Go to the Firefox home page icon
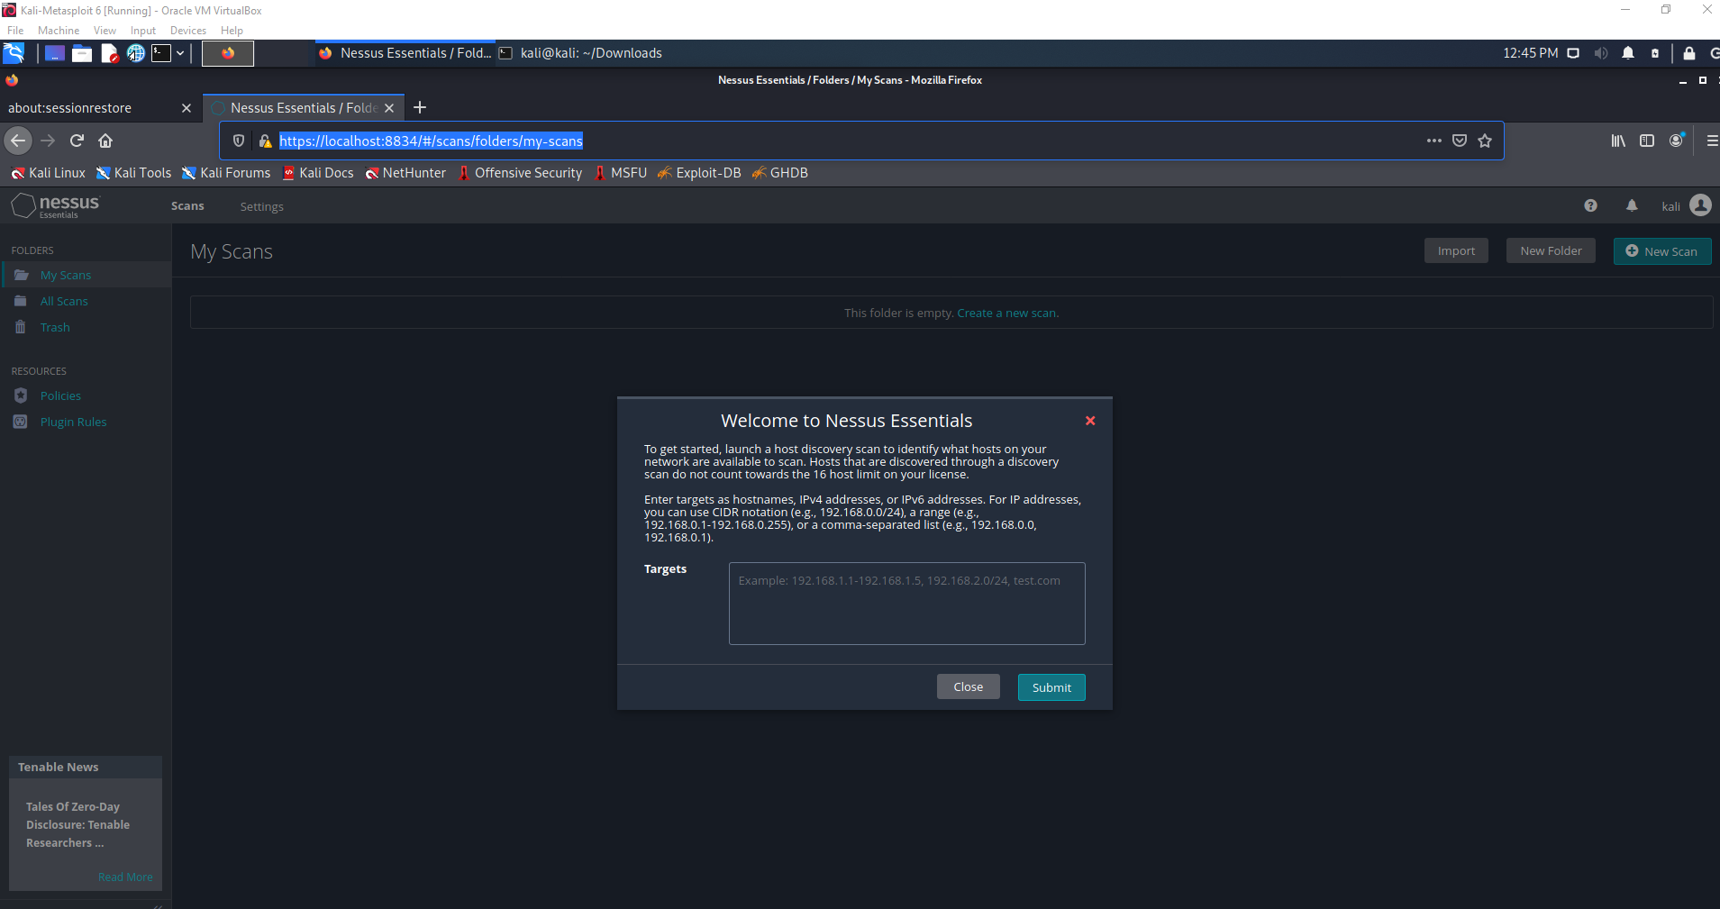Screen dimensions: 1720x909 tap(105, 141)
